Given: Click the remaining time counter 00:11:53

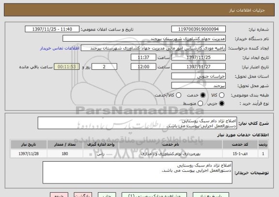Looking at the screenshot, I should pos(67,67).
